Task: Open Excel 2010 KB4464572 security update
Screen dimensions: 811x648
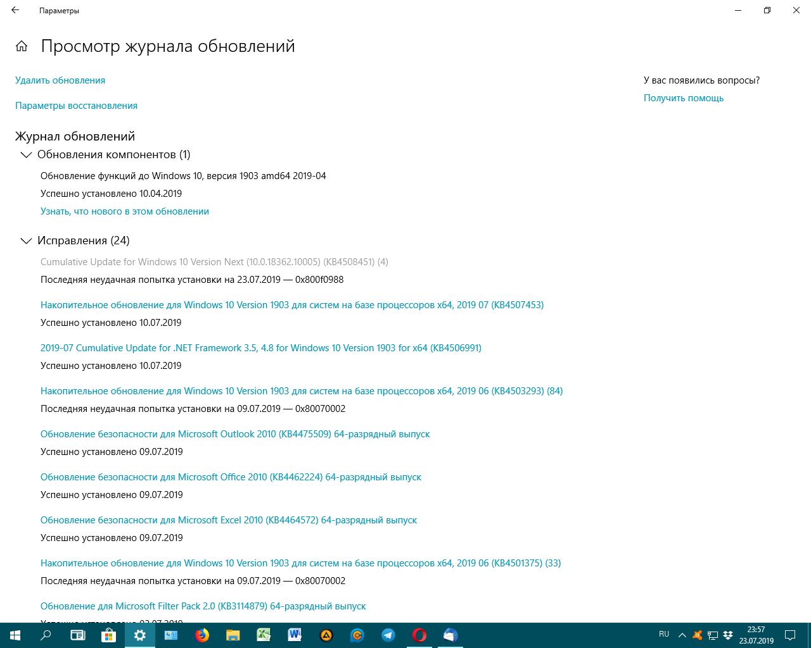Action: tap(229, 520)
